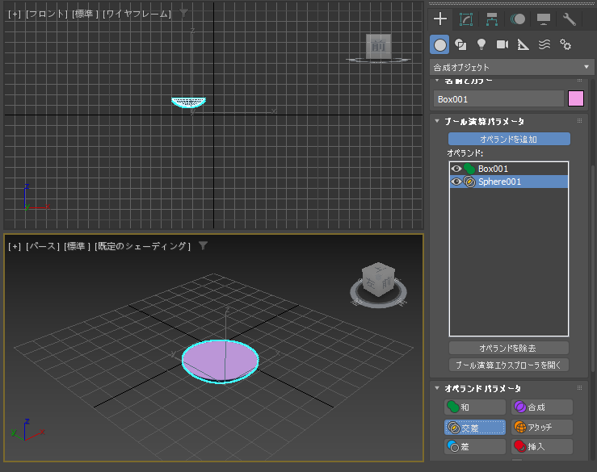597x472 pixels.
Task: Click the 前 face of front ViewCube
Action: click(378, 47)
